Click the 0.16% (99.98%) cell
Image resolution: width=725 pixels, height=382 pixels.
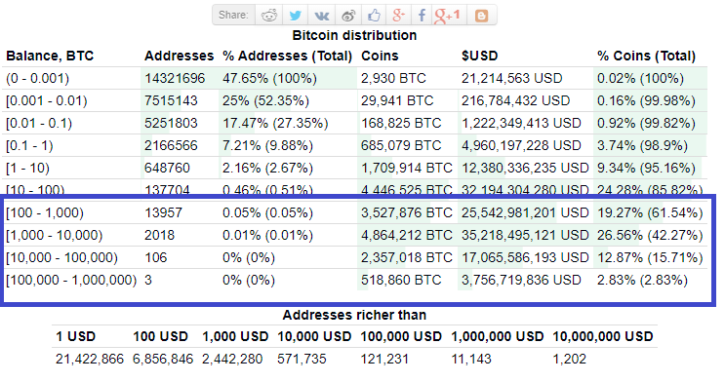pos(646,100)
